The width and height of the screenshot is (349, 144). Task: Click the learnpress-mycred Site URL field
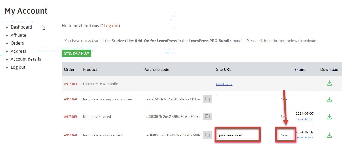coord(246,116)
